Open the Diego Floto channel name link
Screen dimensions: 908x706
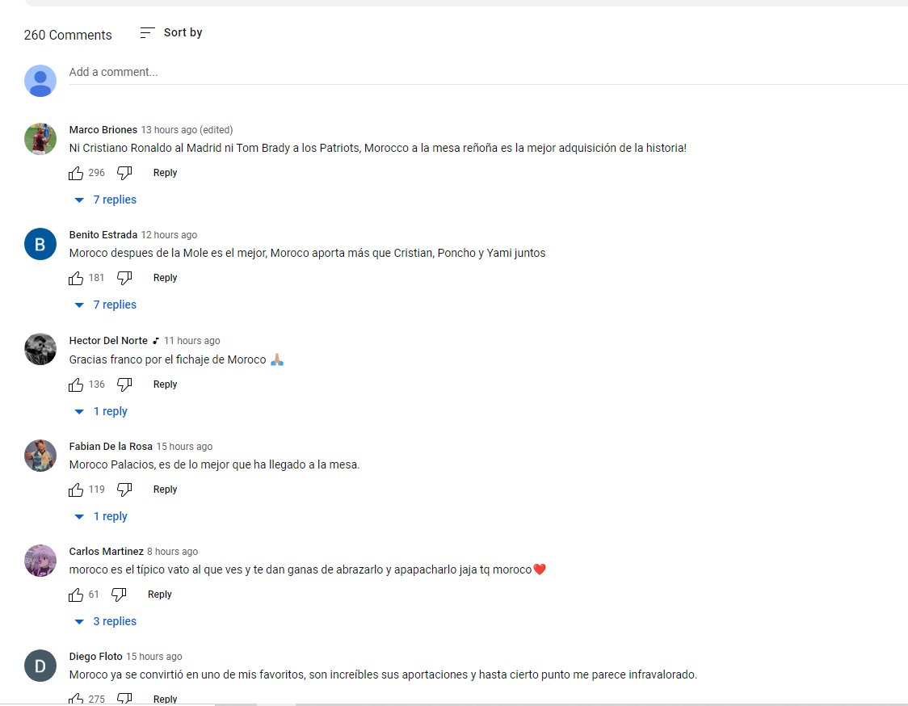pos(95,656)
